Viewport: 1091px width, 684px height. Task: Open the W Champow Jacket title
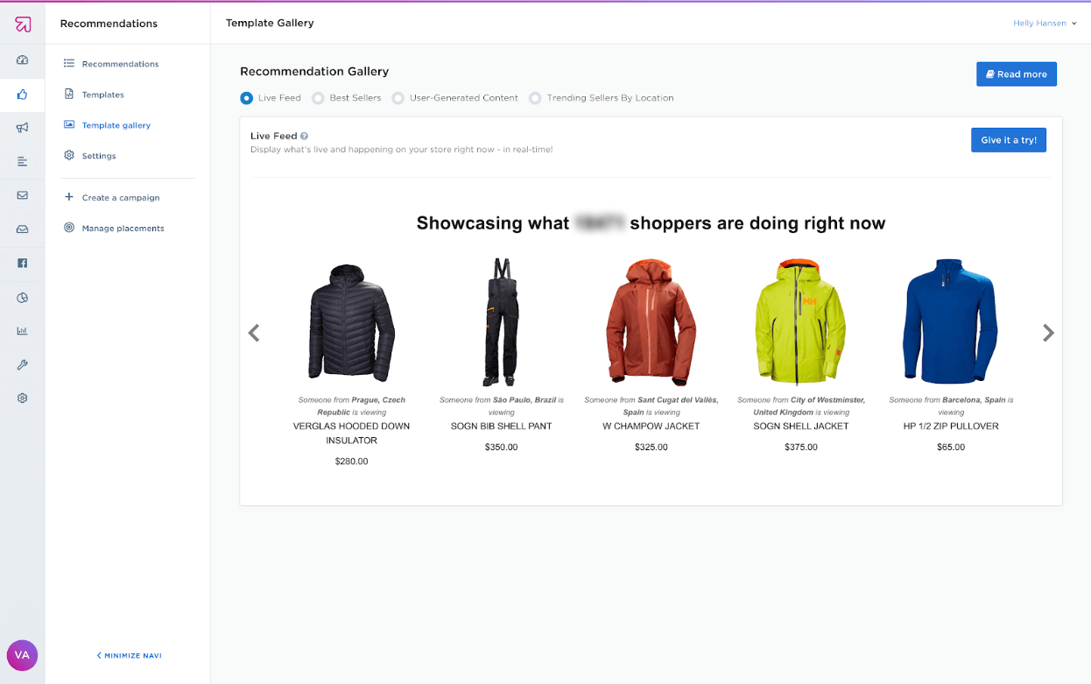(x=651, y=427)
